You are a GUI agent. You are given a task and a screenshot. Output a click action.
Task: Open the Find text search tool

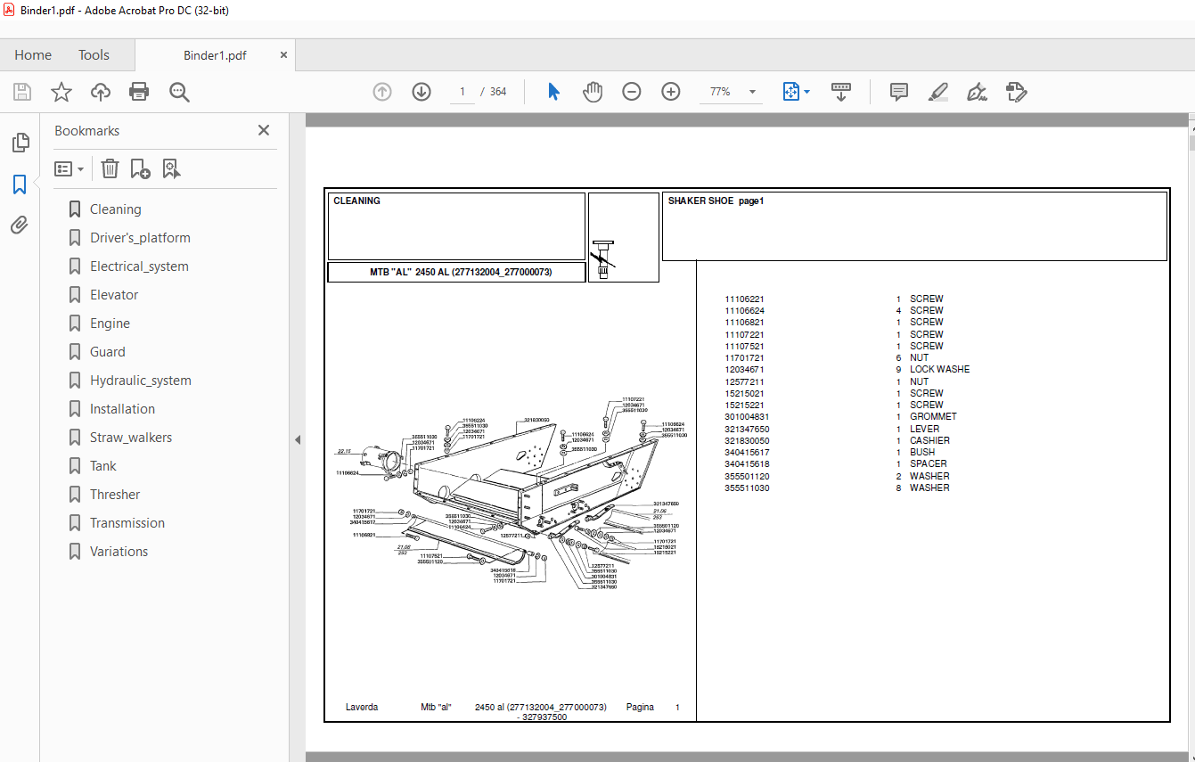pyautogui.click(x=179, y=92)
